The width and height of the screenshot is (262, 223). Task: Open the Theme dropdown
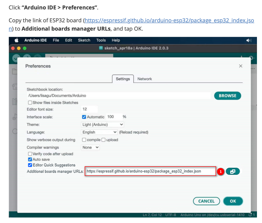coord(102,124)
